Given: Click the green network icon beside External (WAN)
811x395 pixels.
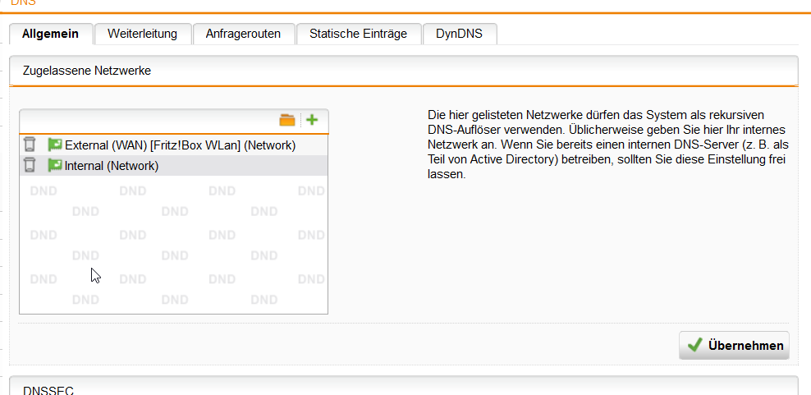Looking at the screenshot, I should [x=55, y=145].
